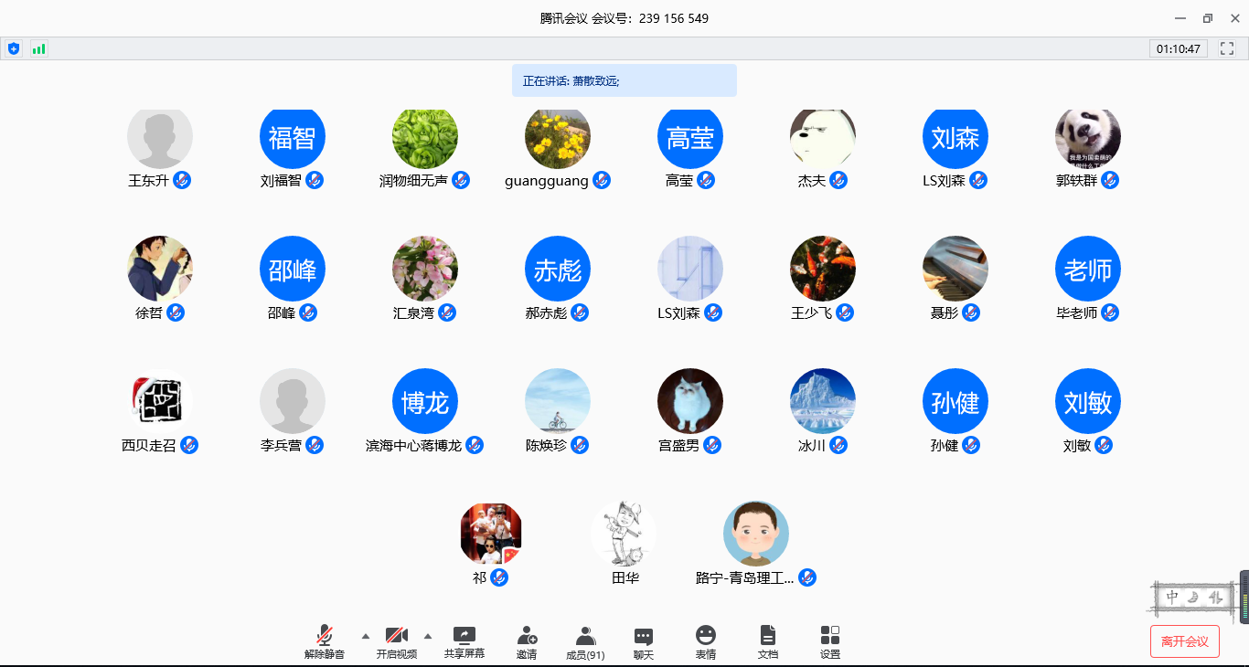Open the Documents (文档) panel
This screenshot has width=1249, height=667.
(x=767, y=641)
